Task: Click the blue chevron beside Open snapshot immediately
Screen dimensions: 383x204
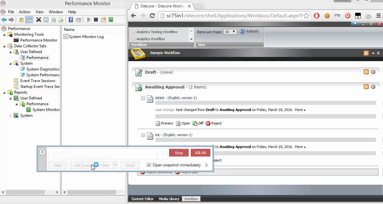Action: click(206, 165)
